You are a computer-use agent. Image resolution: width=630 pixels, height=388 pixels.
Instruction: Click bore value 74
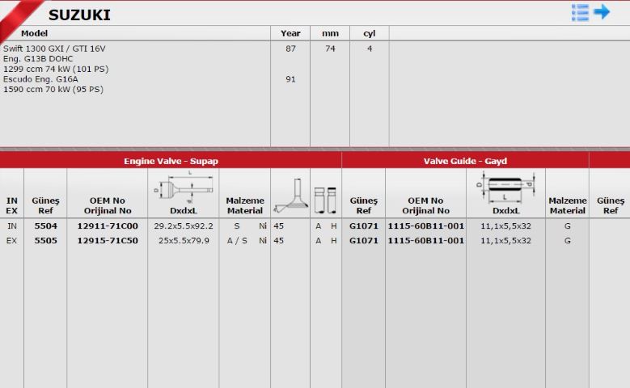[x=330, y=48]
